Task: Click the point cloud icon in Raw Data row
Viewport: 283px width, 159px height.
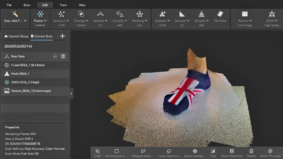Action: (x=55, y=56)
